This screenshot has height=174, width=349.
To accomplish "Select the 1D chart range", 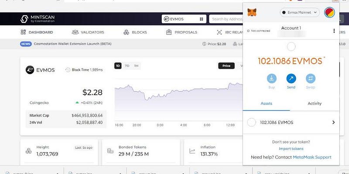I will pos(118,66).
